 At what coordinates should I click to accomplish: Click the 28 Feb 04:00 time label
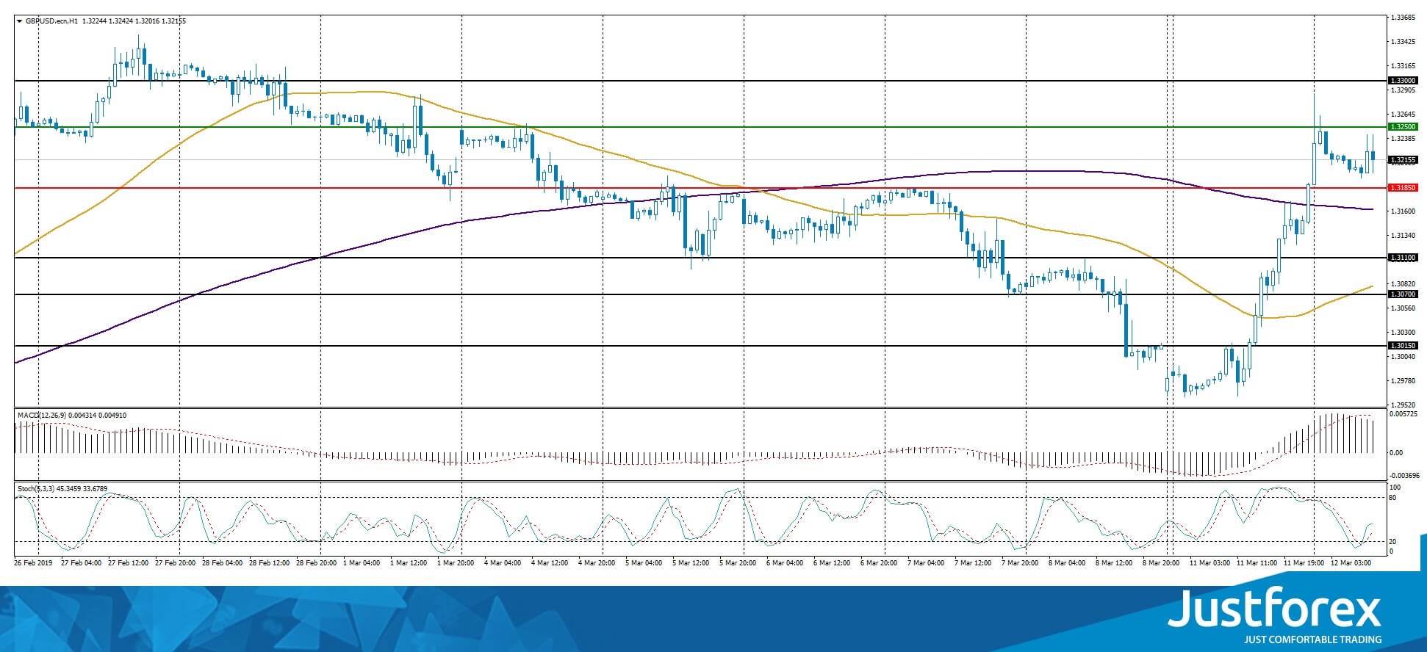[222, 563]
